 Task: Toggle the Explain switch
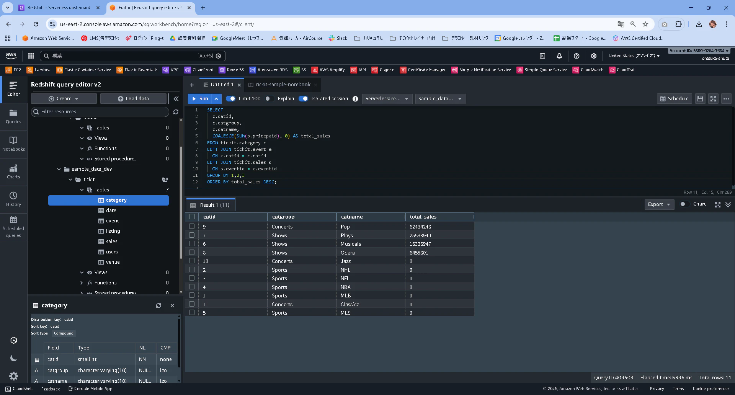coord(269,99)
